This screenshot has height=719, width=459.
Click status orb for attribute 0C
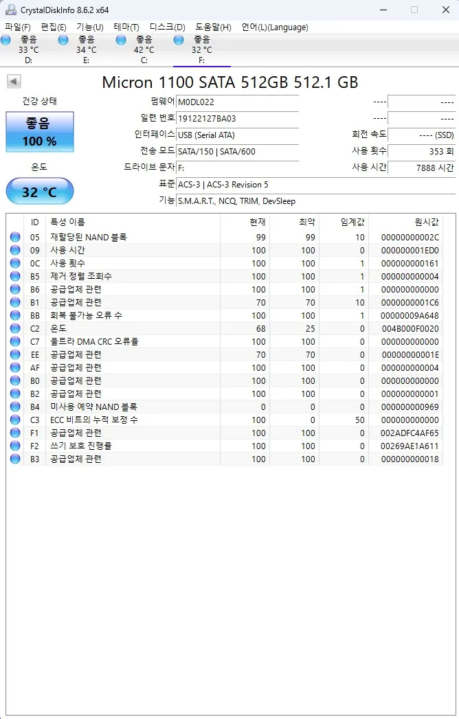click(x=15, y=263)
